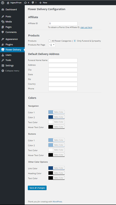This screenshot has width=116, height=205.
Task: Open the WordPress link in footer
Action: click(57, 201)
